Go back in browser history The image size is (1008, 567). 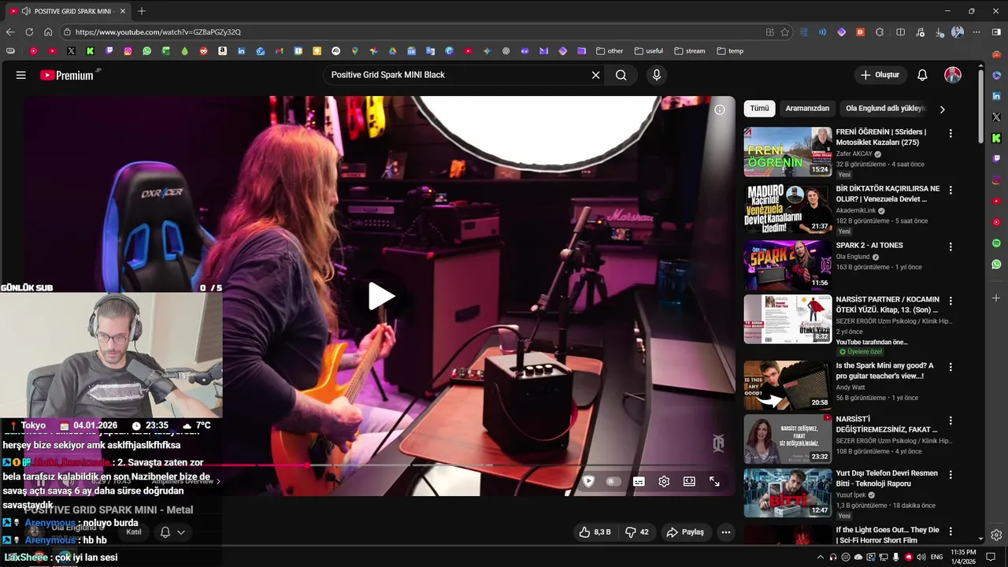tap(10, 32)
